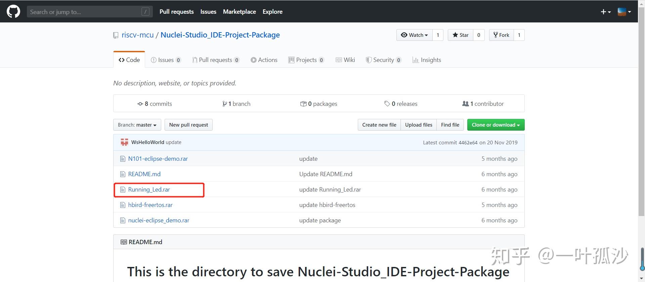Viewport: 645px width, 282px height.
Task: Click the GitHub Octocat logo icon
Action: (x=13, y=12)
